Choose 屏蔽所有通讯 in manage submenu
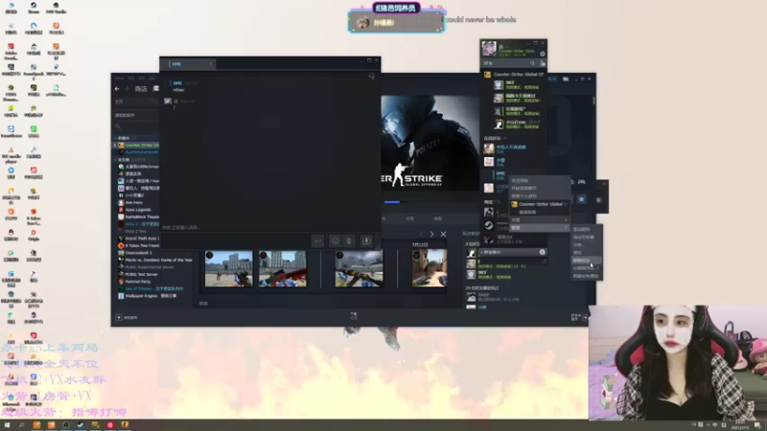The image size is (767, 431). tap(586, 276)
